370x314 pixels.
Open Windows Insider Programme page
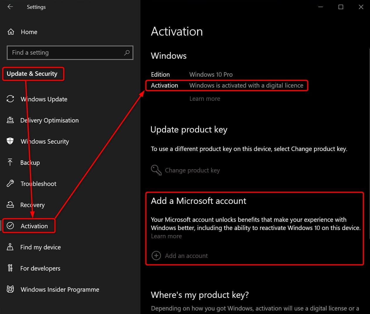click(x=60, y=290)
